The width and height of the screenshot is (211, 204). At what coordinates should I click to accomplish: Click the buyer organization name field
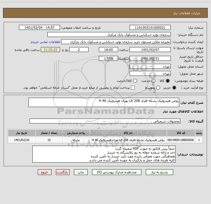coord(109,35)
